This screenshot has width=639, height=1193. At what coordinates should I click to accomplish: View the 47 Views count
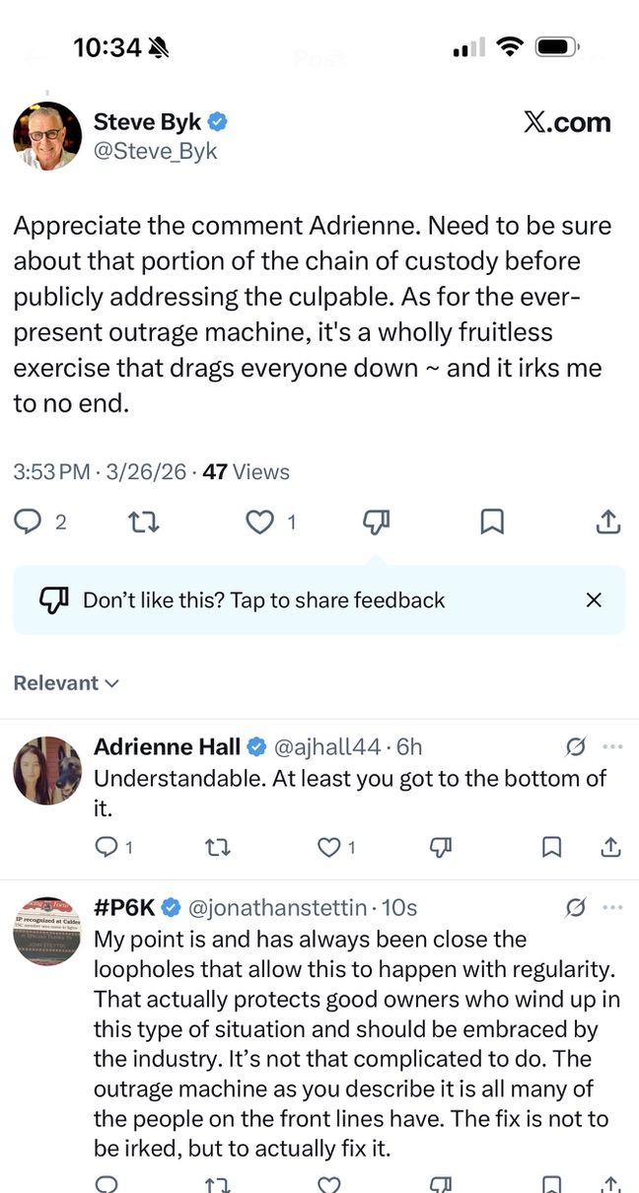point(246,472)
